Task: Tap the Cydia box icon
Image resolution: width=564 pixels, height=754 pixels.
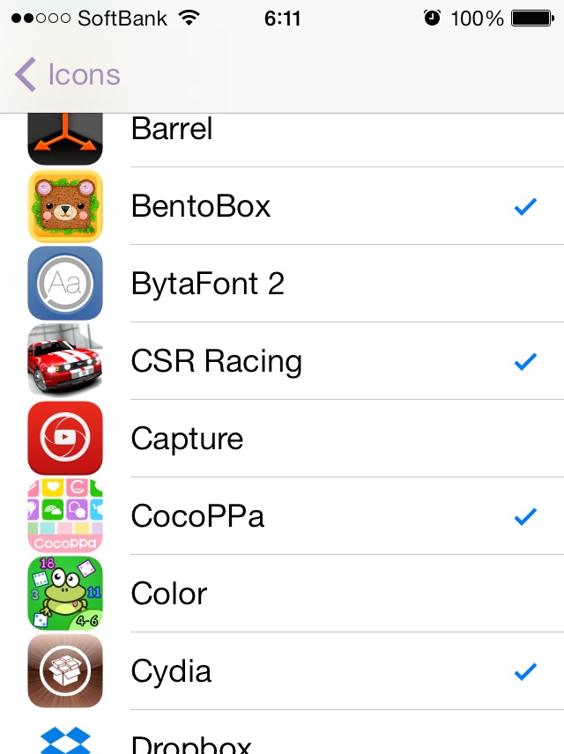Action: tap(65, 671)
